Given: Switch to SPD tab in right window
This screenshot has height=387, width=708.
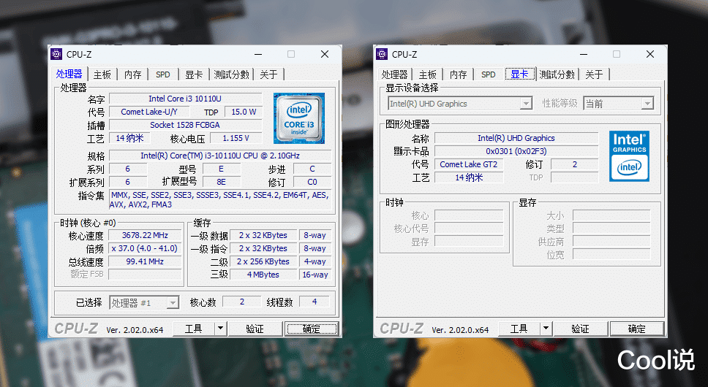Looking at the screenshot, I should tap(488, 74).
